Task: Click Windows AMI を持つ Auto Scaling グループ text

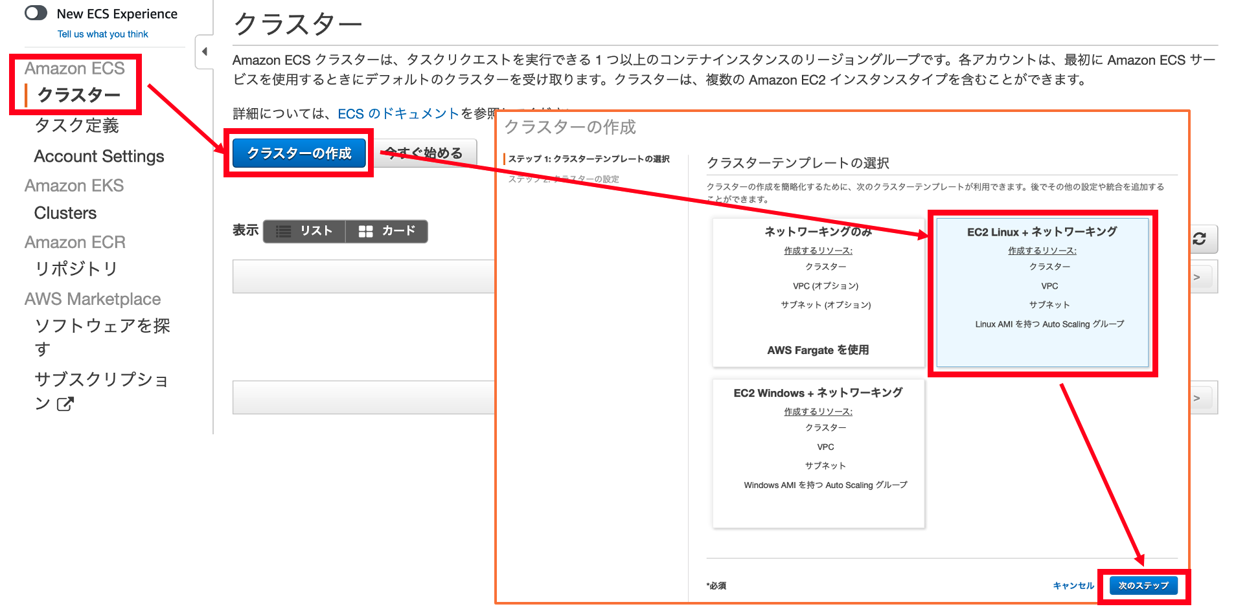Action: (x=825, y=485)
